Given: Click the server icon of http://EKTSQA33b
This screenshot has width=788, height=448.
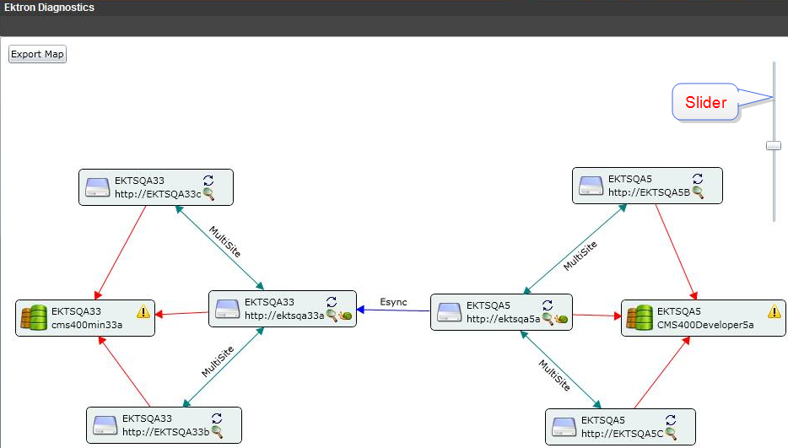Looking at the screenshot, I should [105, 425].
